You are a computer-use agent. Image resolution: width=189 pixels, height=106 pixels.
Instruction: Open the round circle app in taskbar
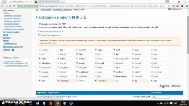click(x=71, y=103)
